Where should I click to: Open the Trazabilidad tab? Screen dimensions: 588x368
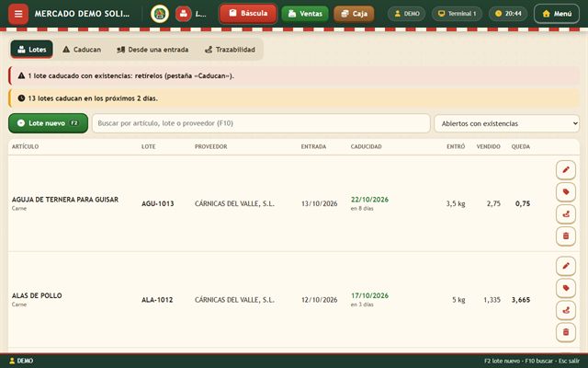[230, 49]
